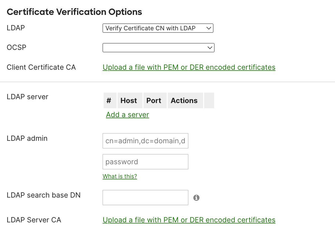Screen dimensions: 335x232
Task: Open the What is this? help link
Action: (x=120, y=176)
